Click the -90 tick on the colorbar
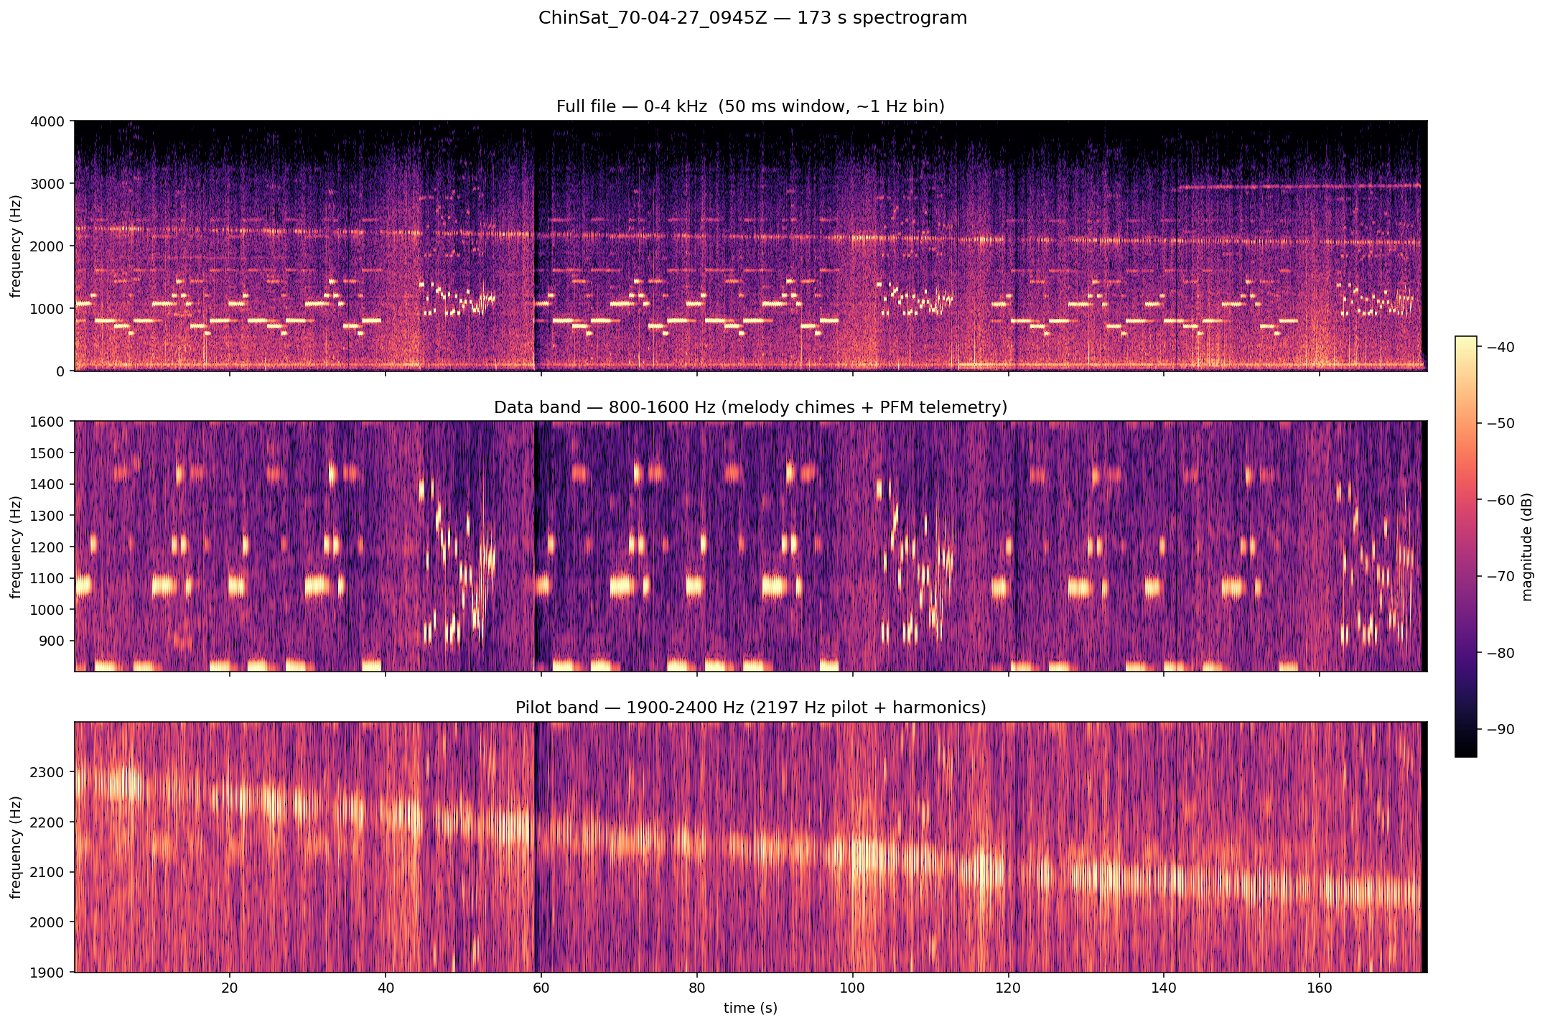 point(1500,729)
